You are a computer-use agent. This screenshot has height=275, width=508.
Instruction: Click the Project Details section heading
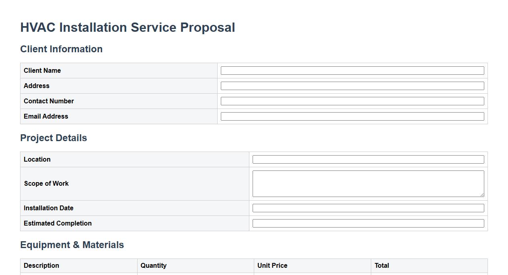53,138
